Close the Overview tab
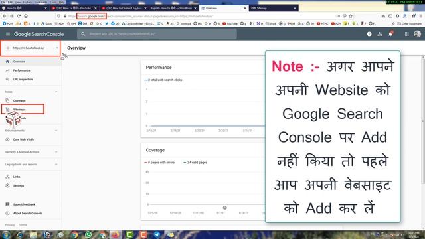Screen dimensions: 425x239 coord(245,8)
